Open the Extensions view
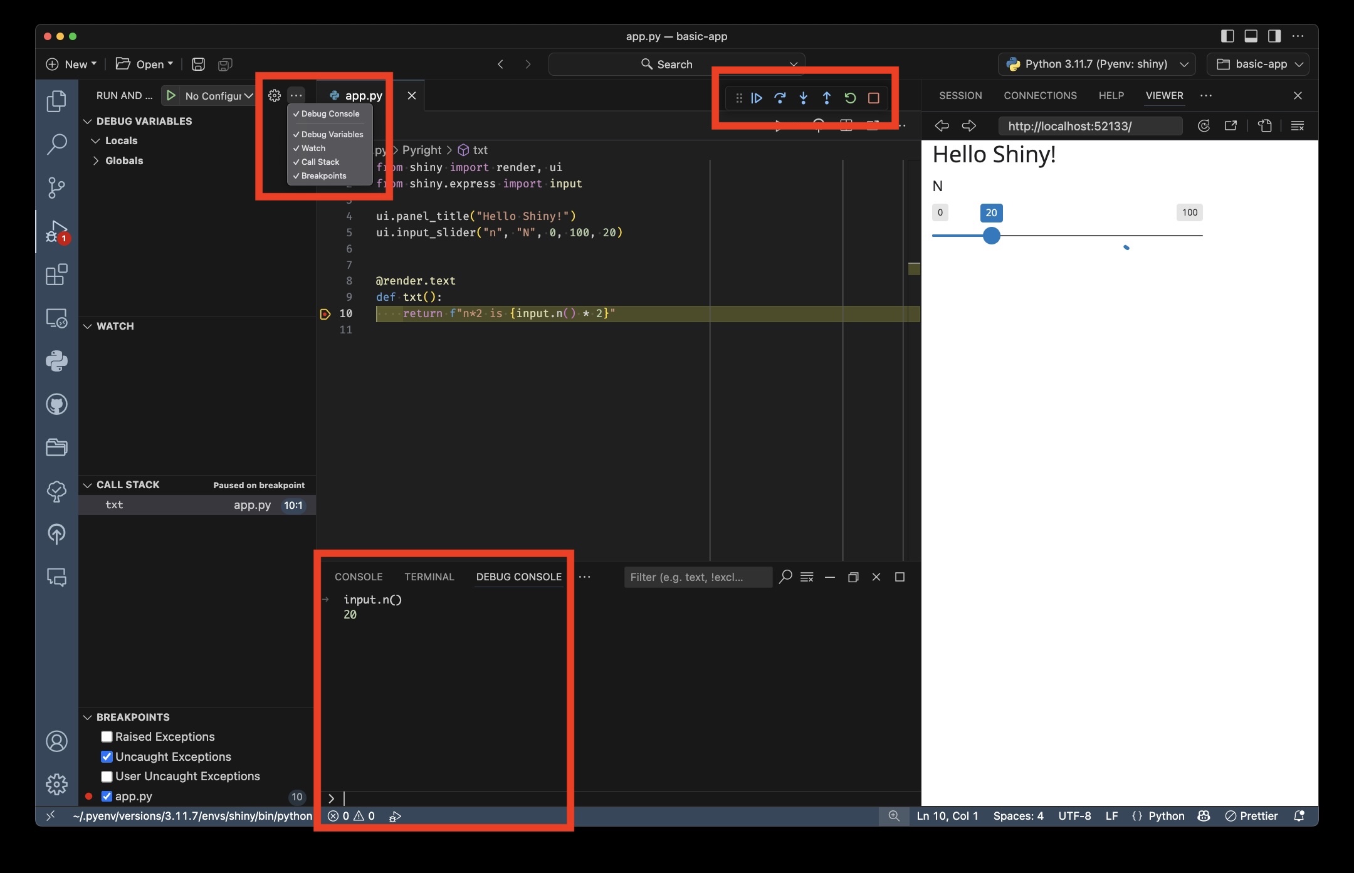 pyautogui.click(x=56, y=274)
